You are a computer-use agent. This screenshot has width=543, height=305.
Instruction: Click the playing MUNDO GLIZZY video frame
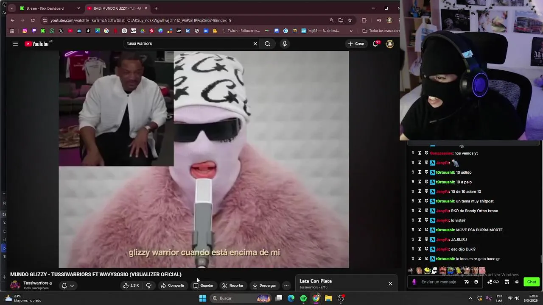(x=204, y=159)
